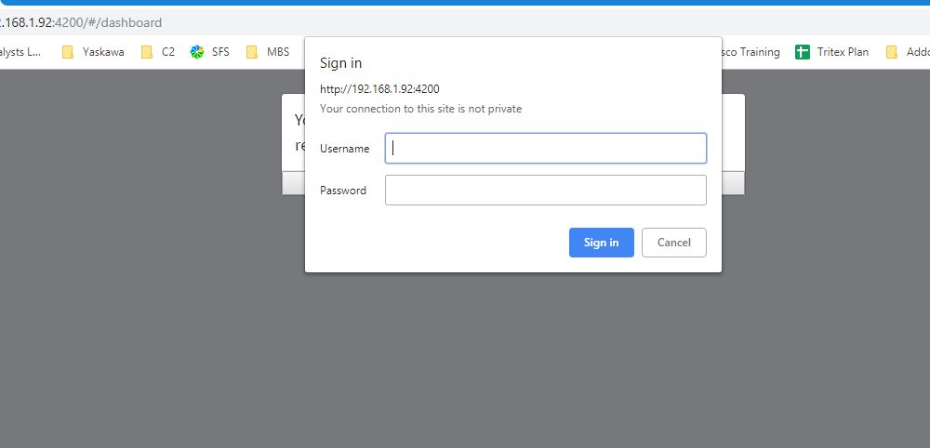
Task: Open the SFS bookmark
Action: point(210,52)
